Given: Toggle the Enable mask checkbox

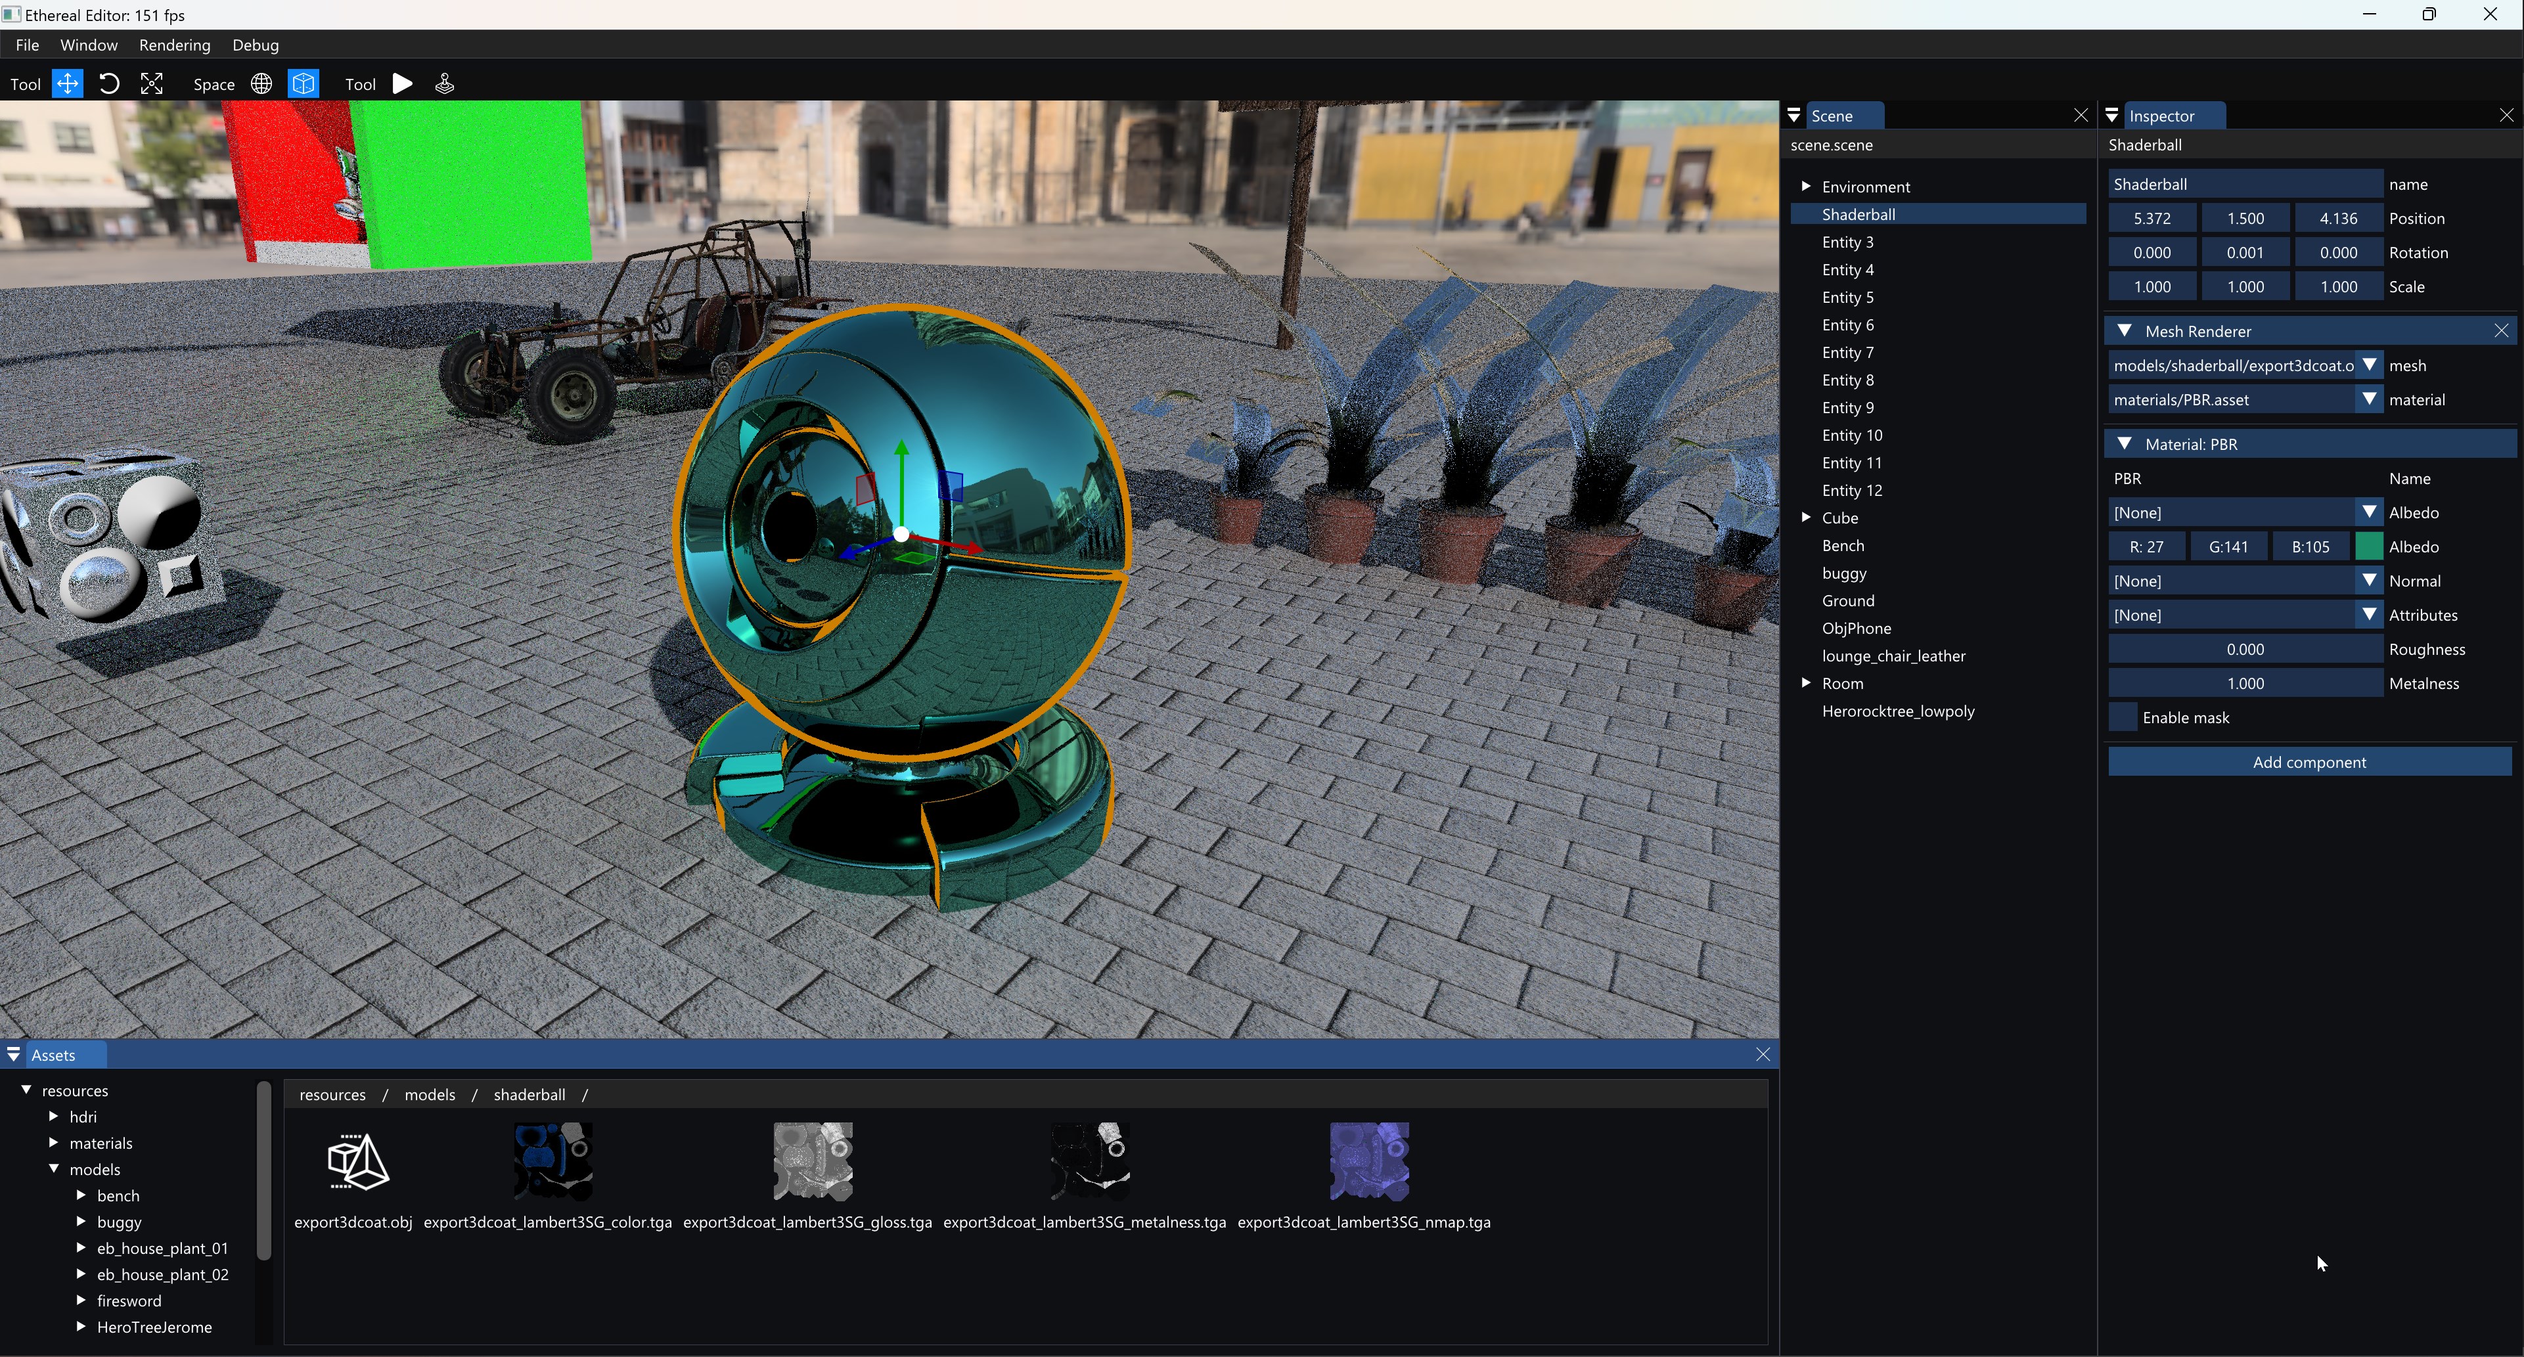Looking at the screenshot, I should [x=2123, y=717].
